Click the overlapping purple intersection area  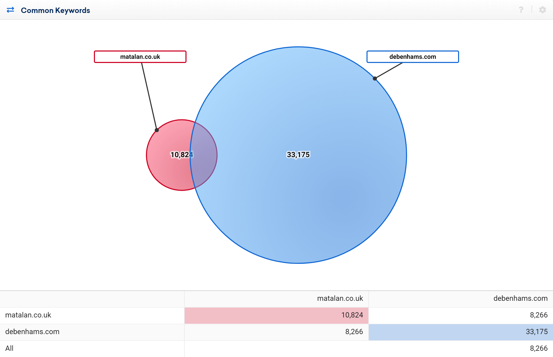click(x=204, y=155)
